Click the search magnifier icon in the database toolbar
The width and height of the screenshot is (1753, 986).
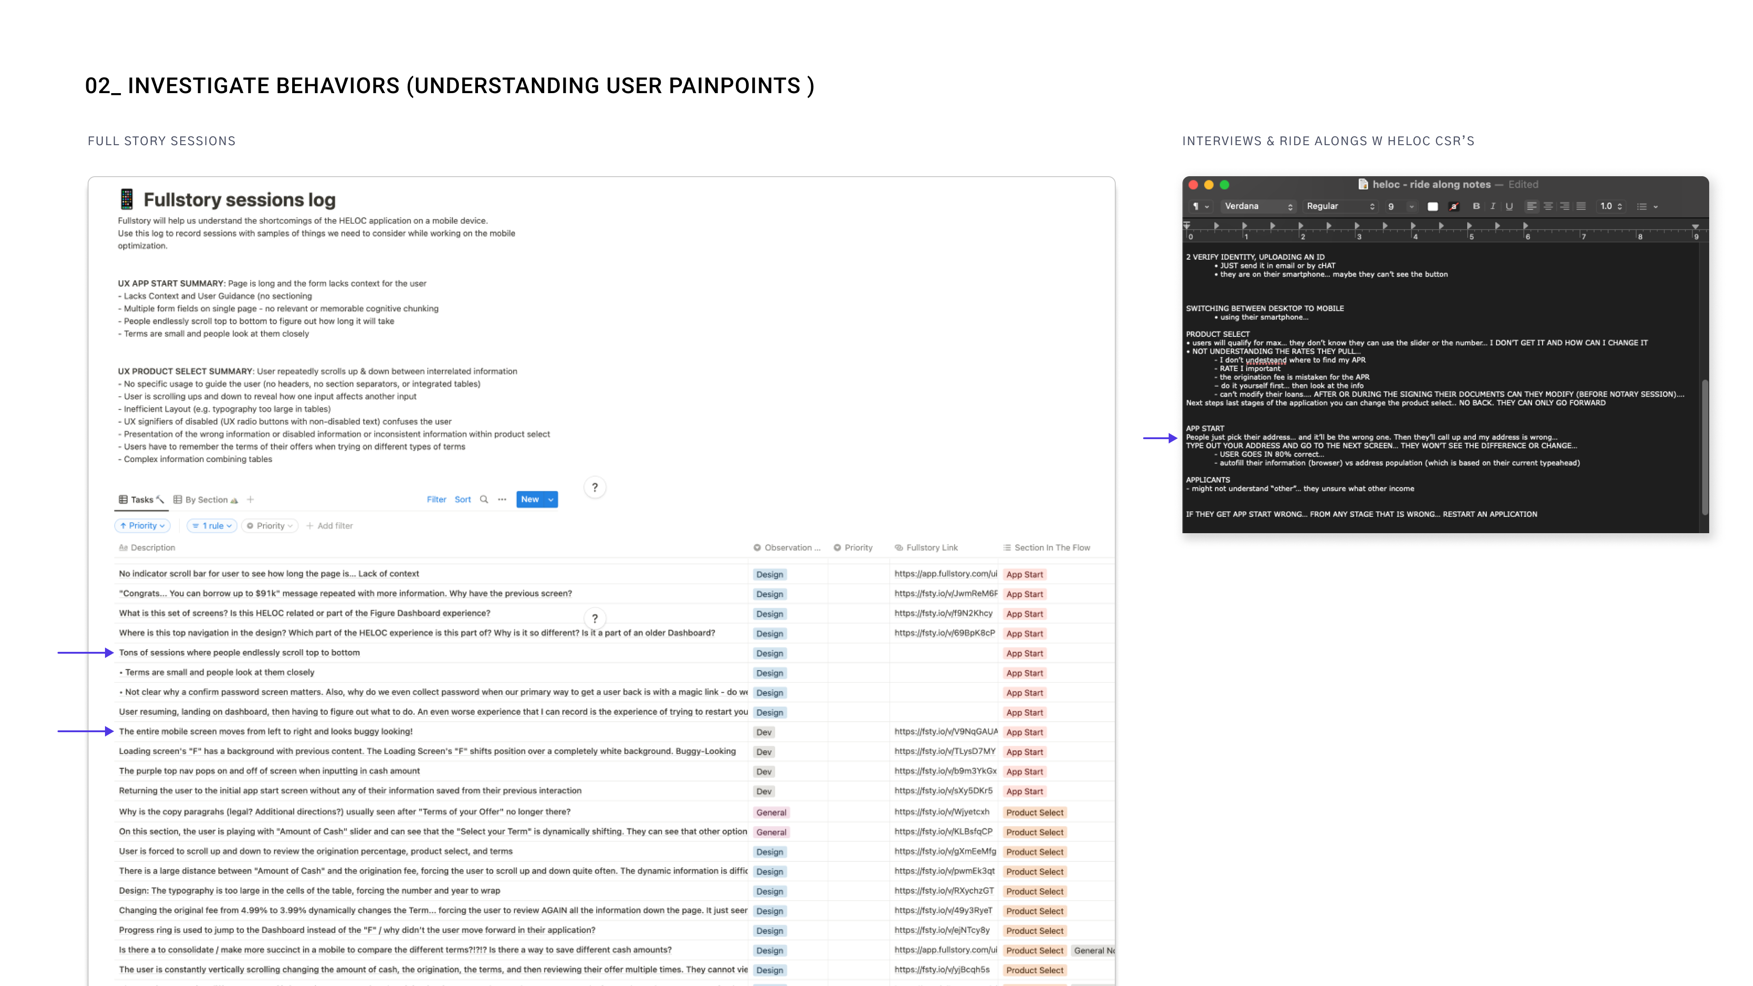(x=484, y=499)
